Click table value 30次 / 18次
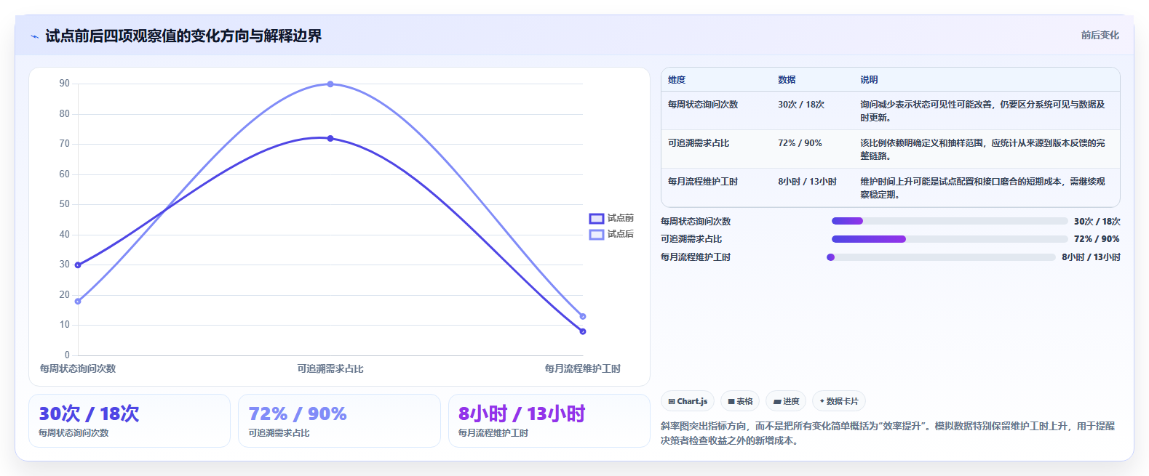The image size is (1149, 476). [x=801, y=105]
